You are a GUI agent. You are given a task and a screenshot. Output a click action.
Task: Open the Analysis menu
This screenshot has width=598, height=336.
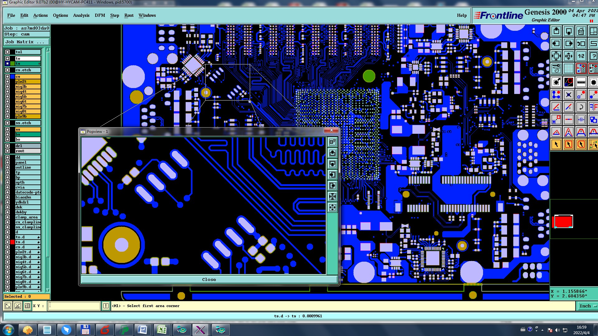tap(81, 15)
